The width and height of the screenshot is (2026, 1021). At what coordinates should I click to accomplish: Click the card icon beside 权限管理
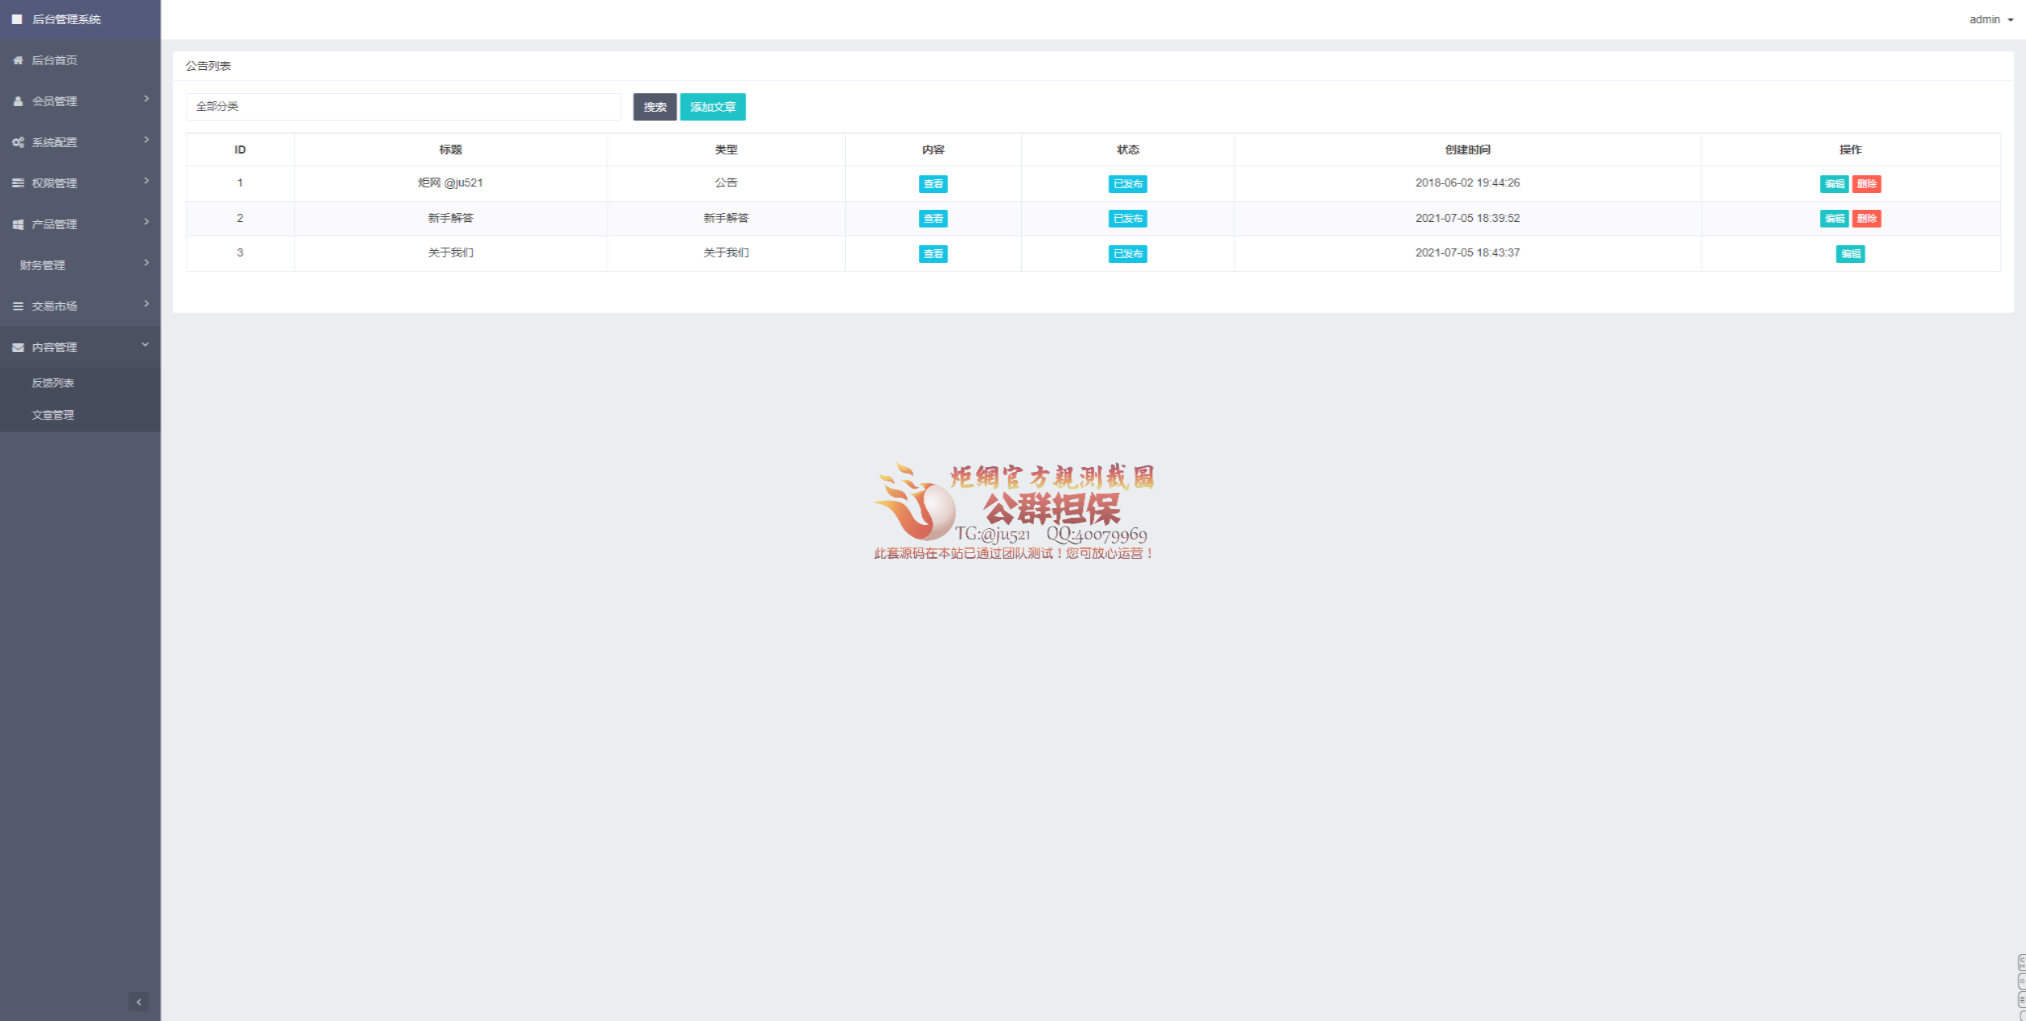point(18,183)
